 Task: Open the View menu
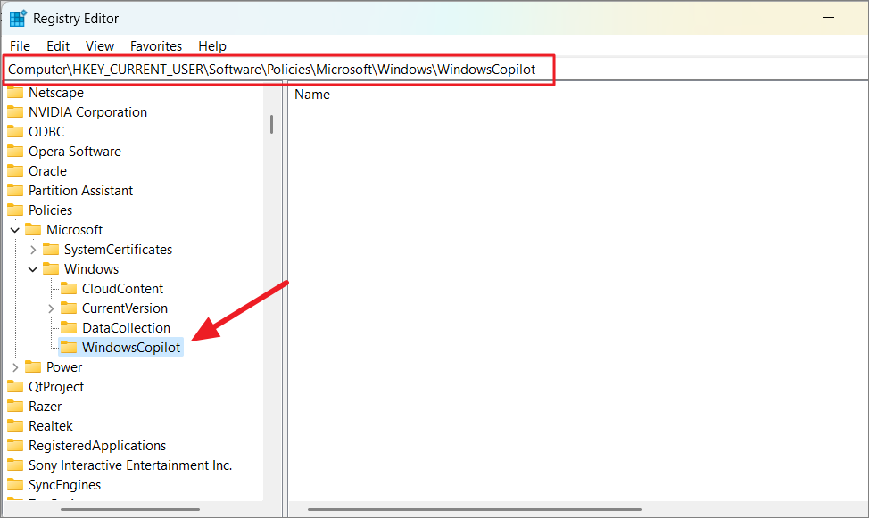[99, 45]
